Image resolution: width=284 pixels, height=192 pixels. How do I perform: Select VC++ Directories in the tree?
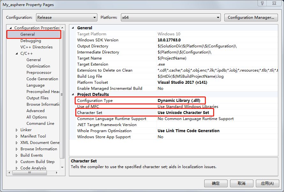point(36,47)
